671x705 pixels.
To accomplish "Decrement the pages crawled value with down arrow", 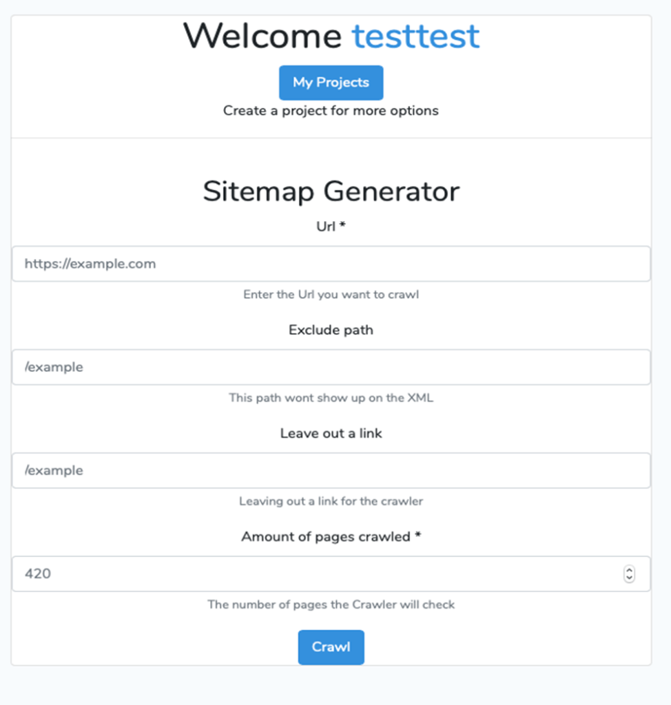I will pos(628,577).
